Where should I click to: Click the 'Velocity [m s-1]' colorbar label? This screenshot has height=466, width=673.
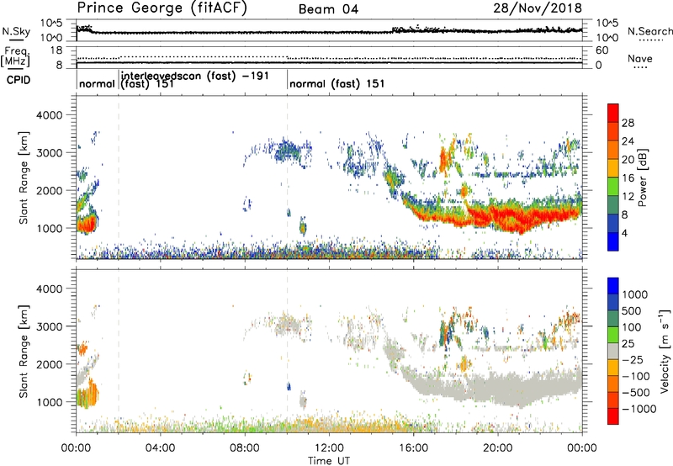(665, 351)
